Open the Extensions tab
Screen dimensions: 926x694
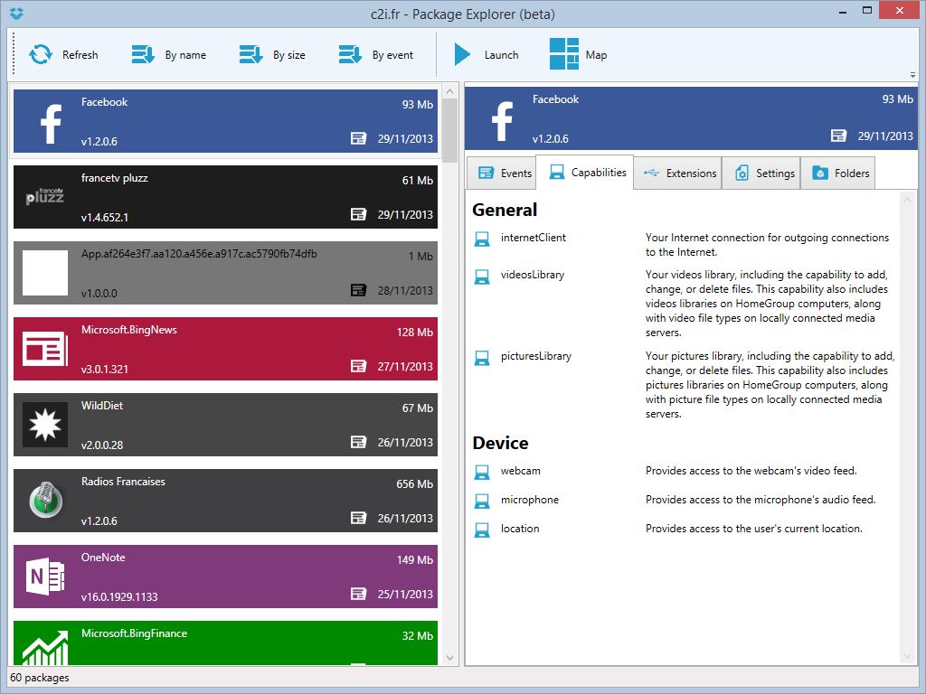(x=678, y=173)
